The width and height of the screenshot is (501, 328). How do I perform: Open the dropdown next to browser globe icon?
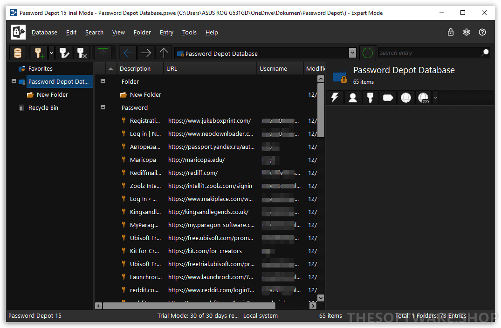click(435, 98)
